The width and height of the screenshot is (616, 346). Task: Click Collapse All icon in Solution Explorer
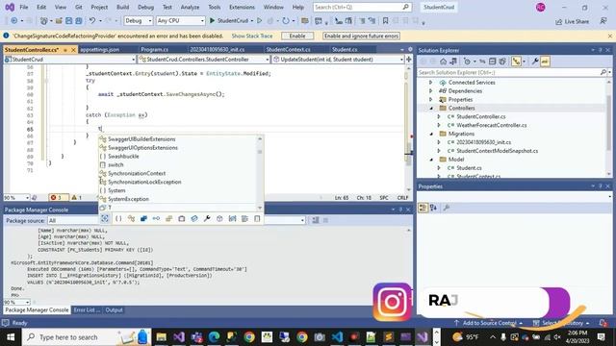tap(492, 62)
